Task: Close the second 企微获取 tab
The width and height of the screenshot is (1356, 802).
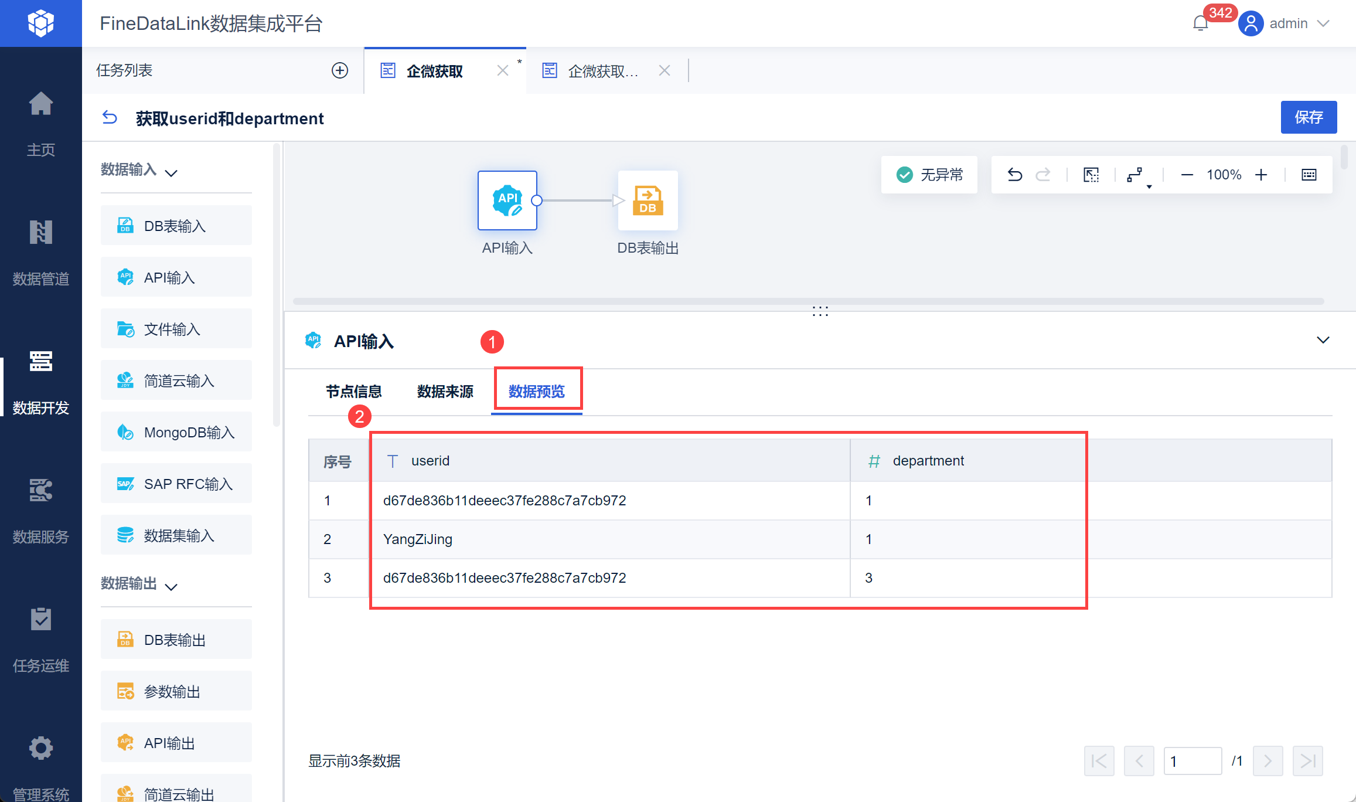Action: [x=664, y=71]
